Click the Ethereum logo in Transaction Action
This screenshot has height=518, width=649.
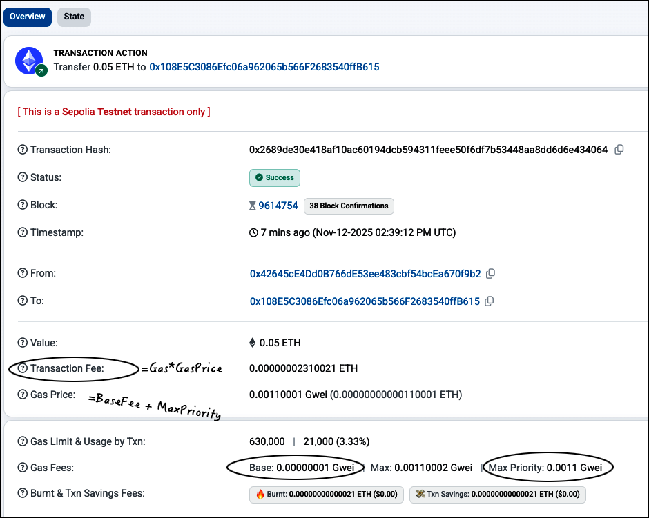point(30,61)
